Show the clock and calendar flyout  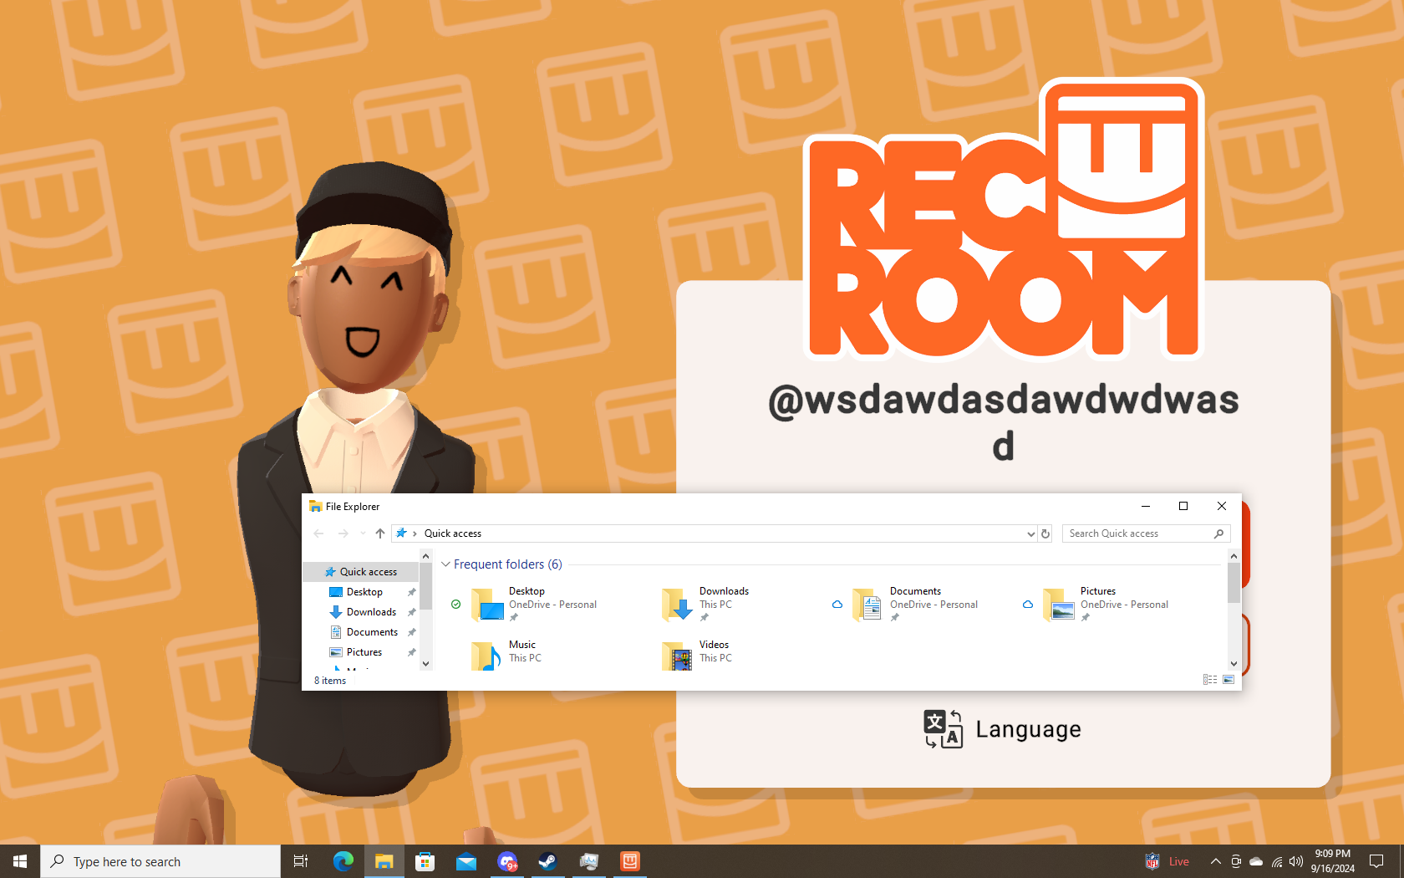click(1332, 861)
